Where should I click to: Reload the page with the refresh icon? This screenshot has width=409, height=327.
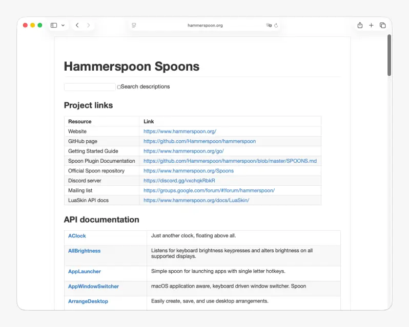(x=276, y=25)
